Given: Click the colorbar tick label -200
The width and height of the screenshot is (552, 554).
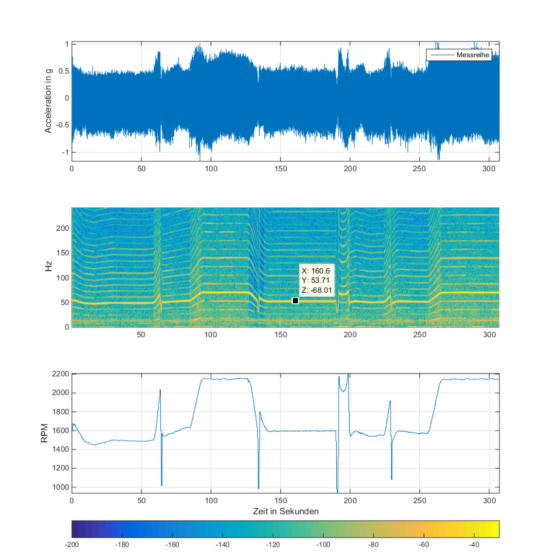Looking at the screenshot, I should [x=72, y=544].
